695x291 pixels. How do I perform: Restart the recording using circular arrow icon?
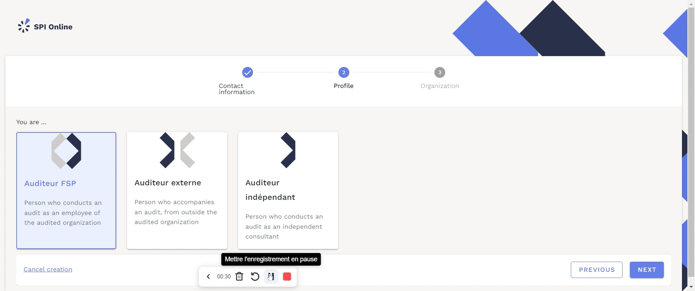point(255,277)
